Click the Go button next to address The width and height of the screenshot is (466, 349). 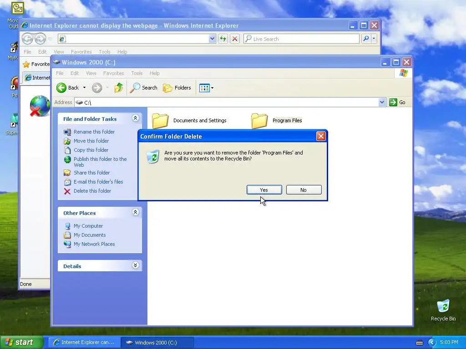(x=397, y=102)
